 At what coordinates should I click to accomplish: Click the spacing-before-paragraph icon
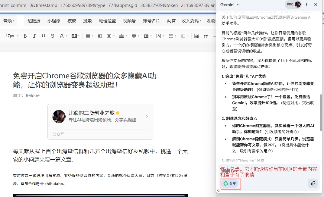click(x=121, y=36)
